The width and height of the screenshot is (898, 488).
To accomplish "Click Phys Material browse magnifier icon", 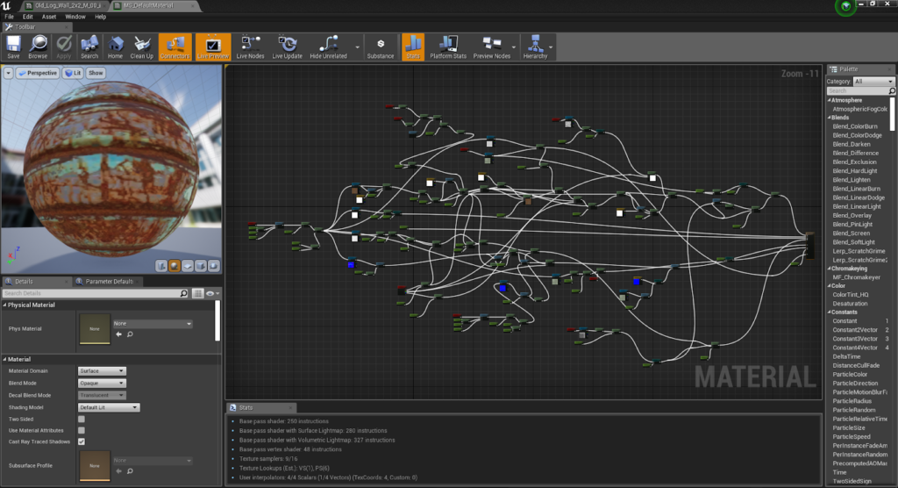I will coord(130,334).
